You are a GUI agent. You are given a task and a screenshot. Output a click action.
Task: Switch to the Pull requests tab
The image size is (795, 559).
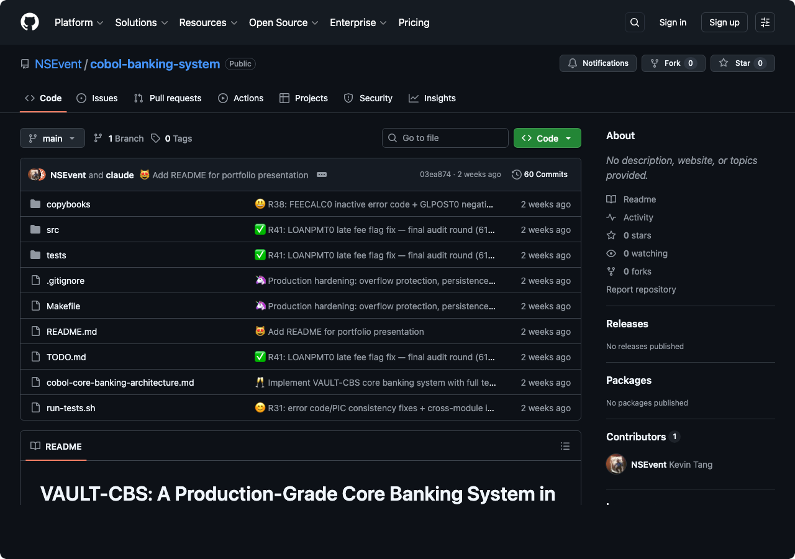click(x=167, y=98)
